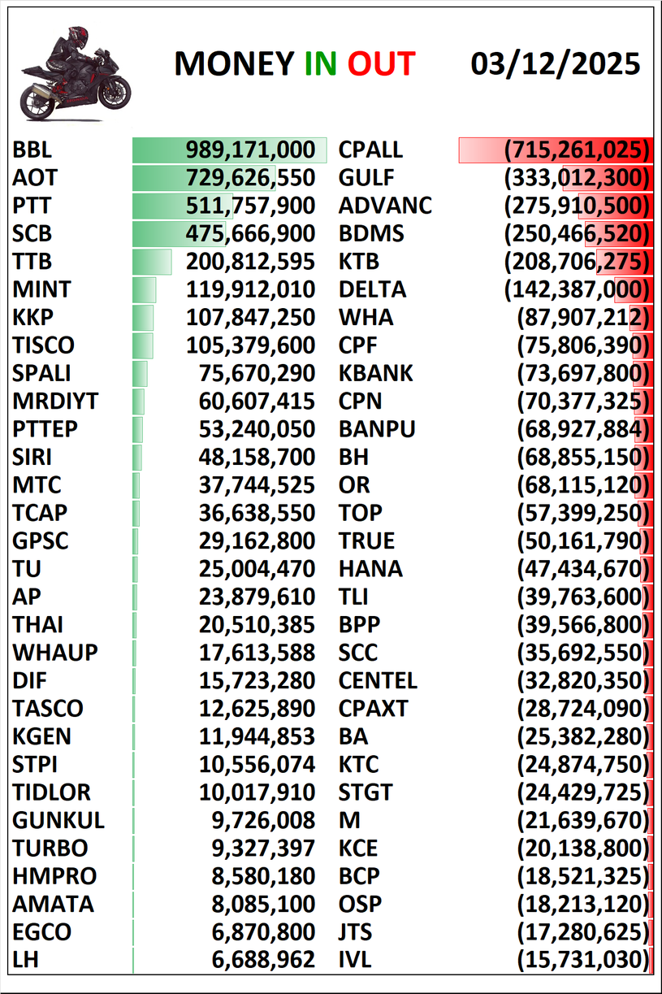The height and width of the screenshot is (994, 662).
Task: Click the MRDIYT ticker label
Action: click(55, 402)
